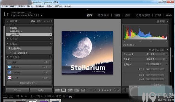This screenshot has height=102, width=175.
Task: Open the 文件(F) menu
Action: [5, 6]
